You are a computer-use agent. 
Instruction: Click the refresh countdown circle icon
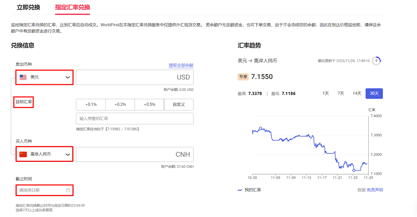(376, 61)
